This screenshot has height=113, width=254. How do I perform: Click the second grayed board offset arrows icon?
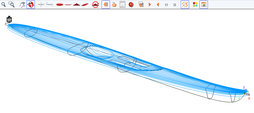(50, 4)
